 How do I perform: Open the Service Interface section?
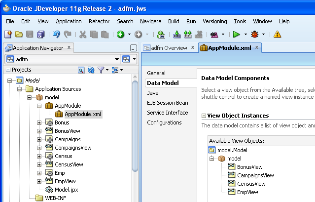(x=167, y=113)
